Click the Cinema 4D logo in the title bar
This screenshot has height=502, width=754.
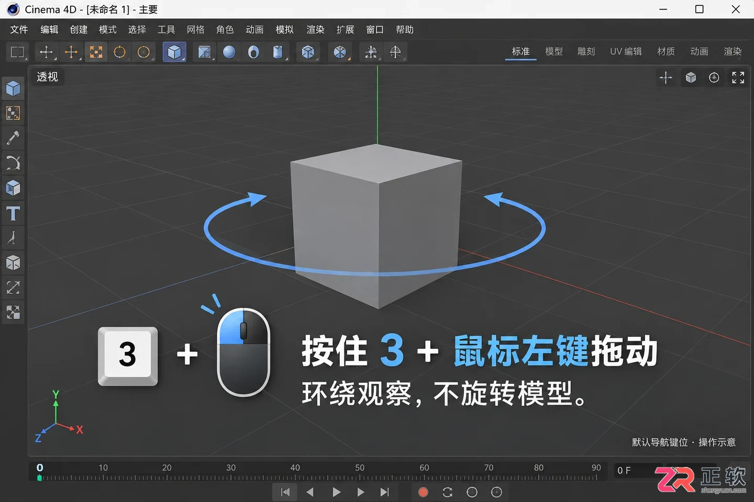tap(13, 9)
